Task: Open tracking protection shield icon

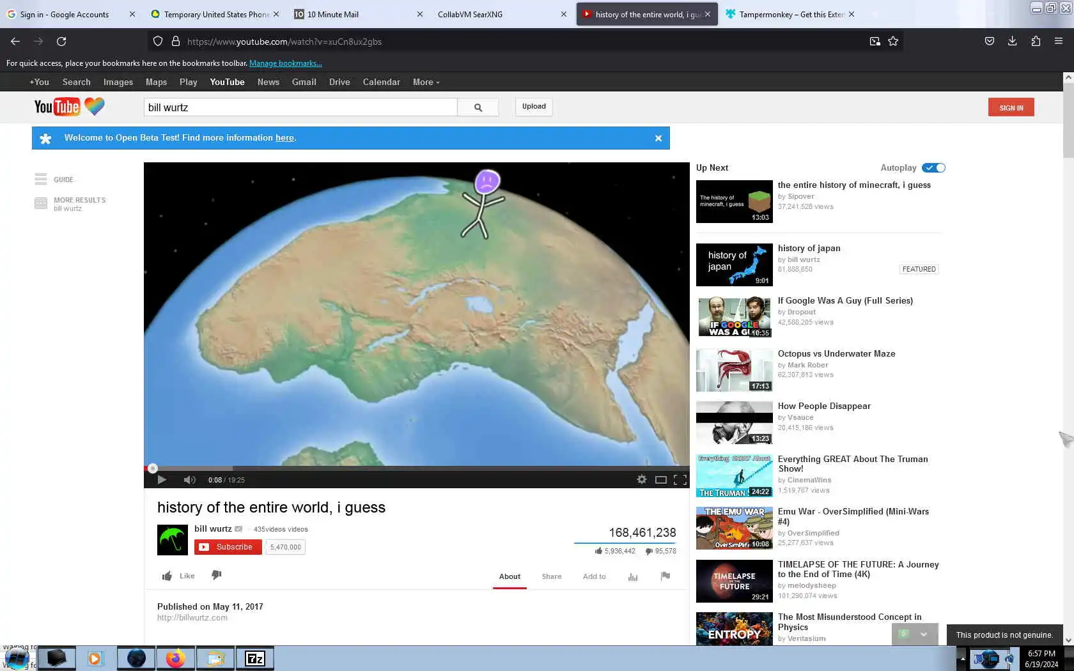Action: click(x=158, y=42)
